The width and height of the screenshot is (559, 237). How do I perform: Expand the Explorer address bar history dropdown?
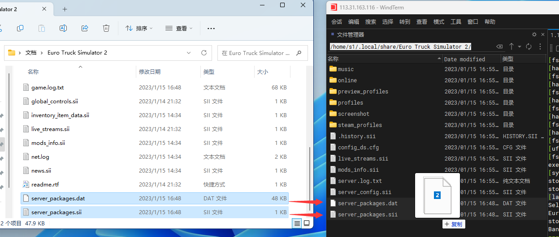(x=189, y=53)
